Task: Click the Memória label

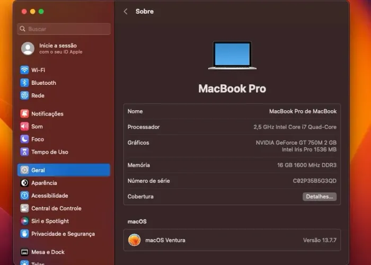Action: [139, 165]
